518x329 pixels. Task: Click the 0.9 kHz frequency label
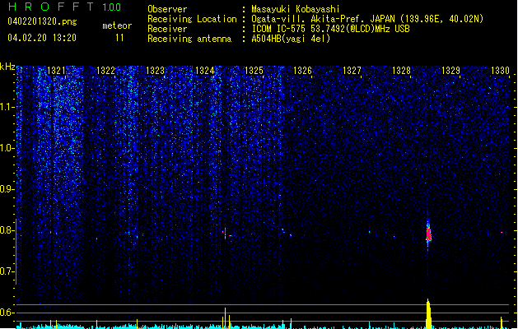(7, 189)
